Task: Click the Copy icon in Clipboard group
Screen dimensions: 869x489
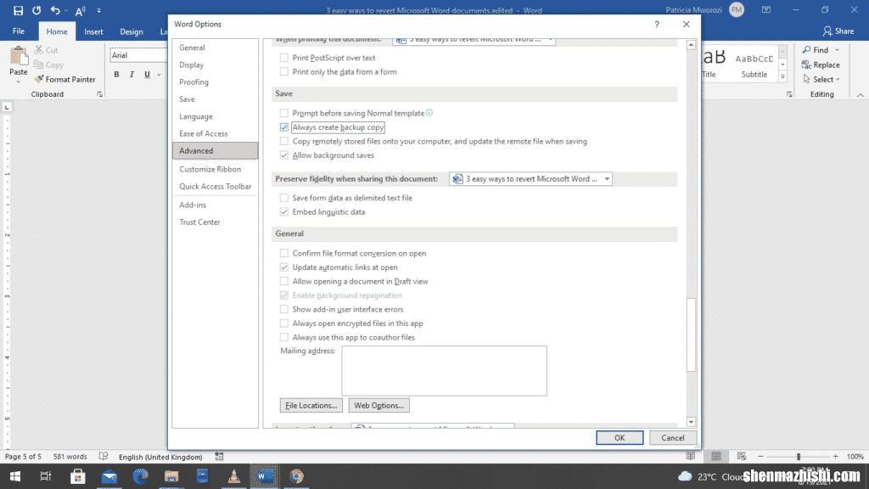Action: click(x=39, y=65)
